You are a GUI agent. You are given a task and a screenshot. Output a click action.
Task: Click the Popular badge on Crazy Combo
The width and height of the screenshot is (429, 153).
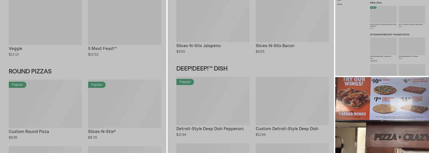(373, 8)
